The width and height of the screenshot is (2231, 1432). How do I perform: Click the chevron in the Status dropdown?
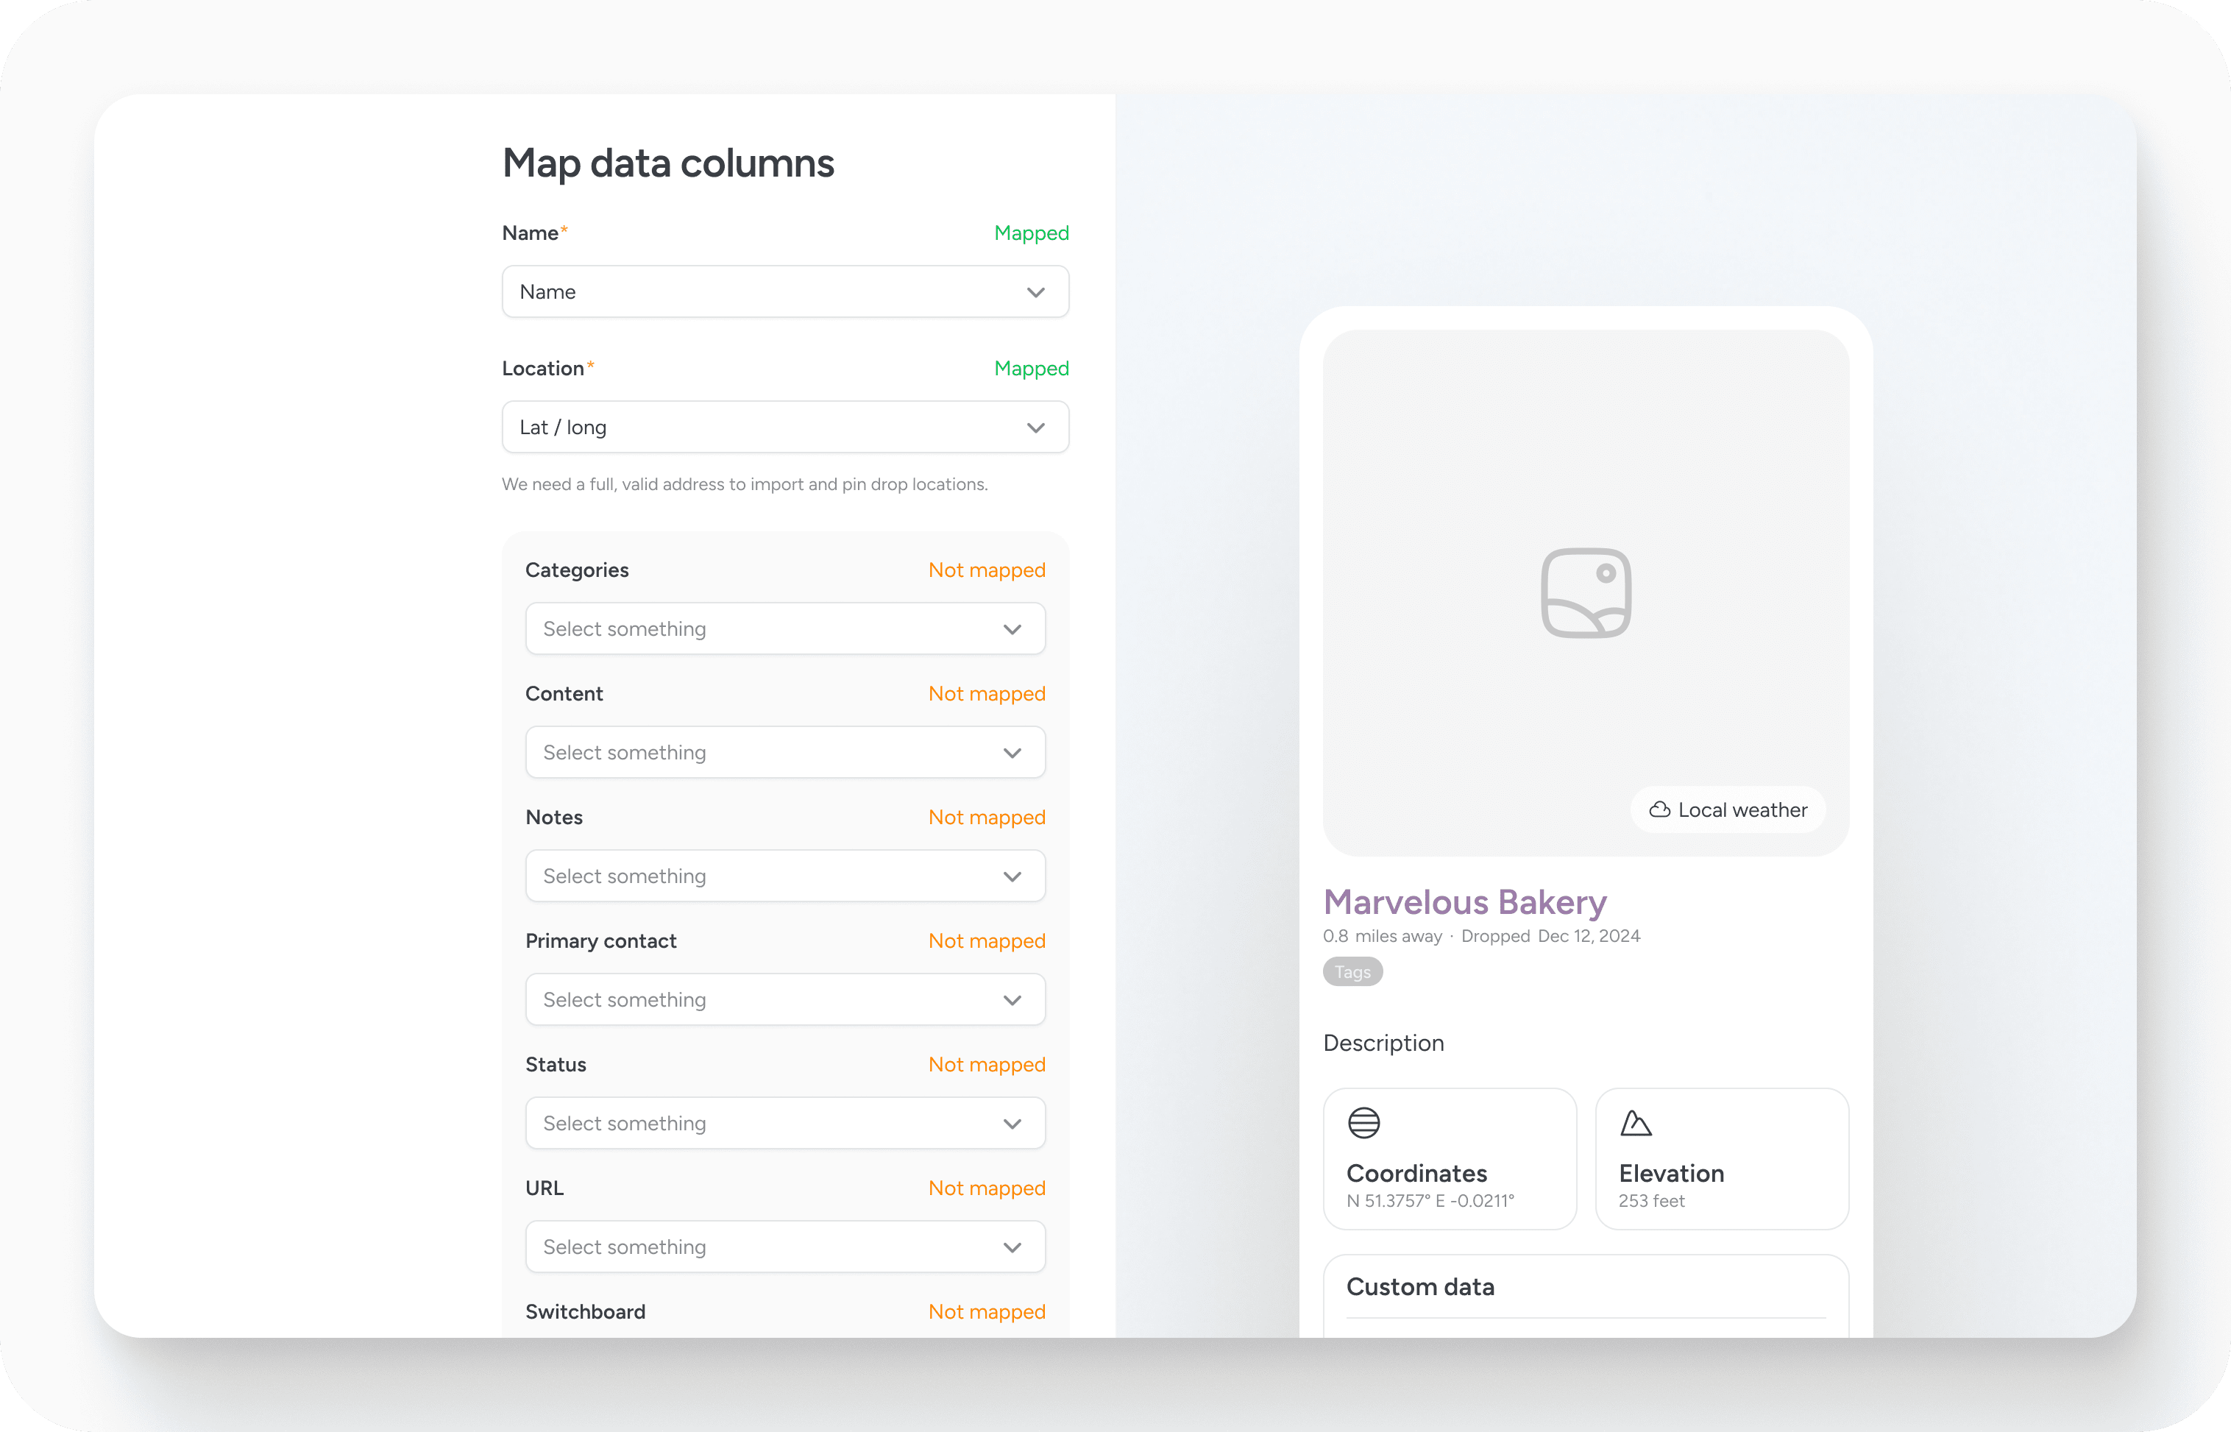pyautogui.click(x=1012, y=1123)
